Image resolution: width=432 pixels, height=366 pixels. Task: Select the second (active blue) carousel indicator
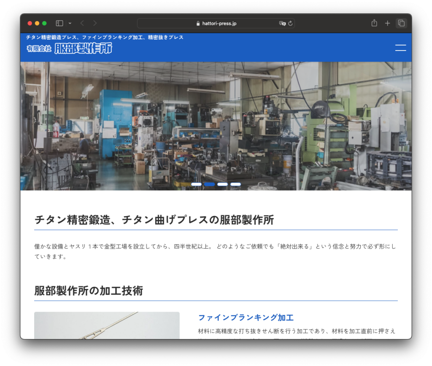coord(209,184)
